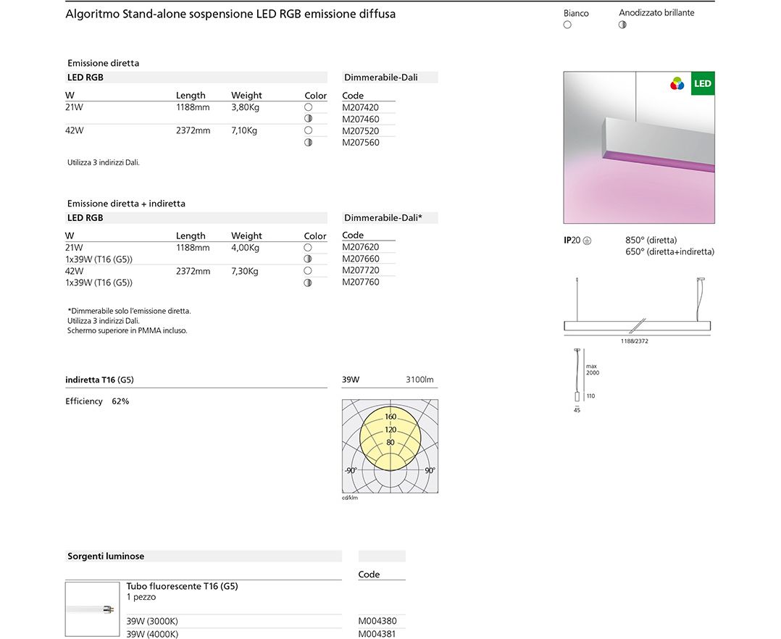The image size is (781, 639).
Task: Select white color circle for M207620
Action: pos(308,248)
